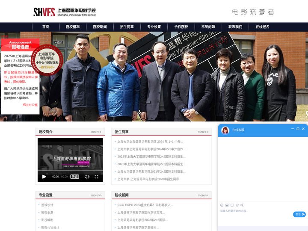Open 2020年招生简章 article
Viewport: 308px width, 231px height.
pyautogui.click(x=149, y=179)
